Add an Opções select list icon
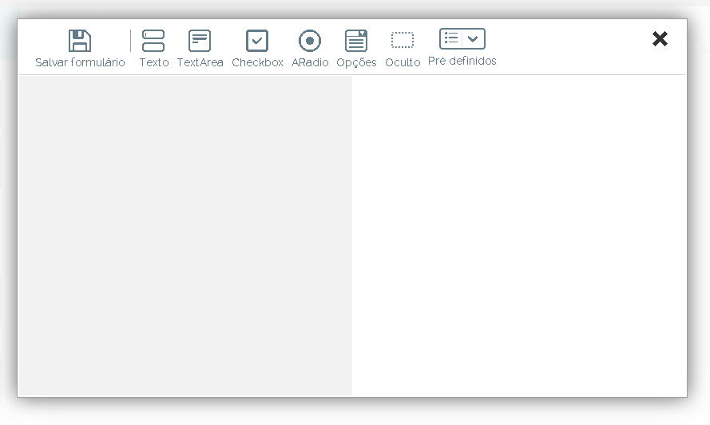 [x=356, y=41]
